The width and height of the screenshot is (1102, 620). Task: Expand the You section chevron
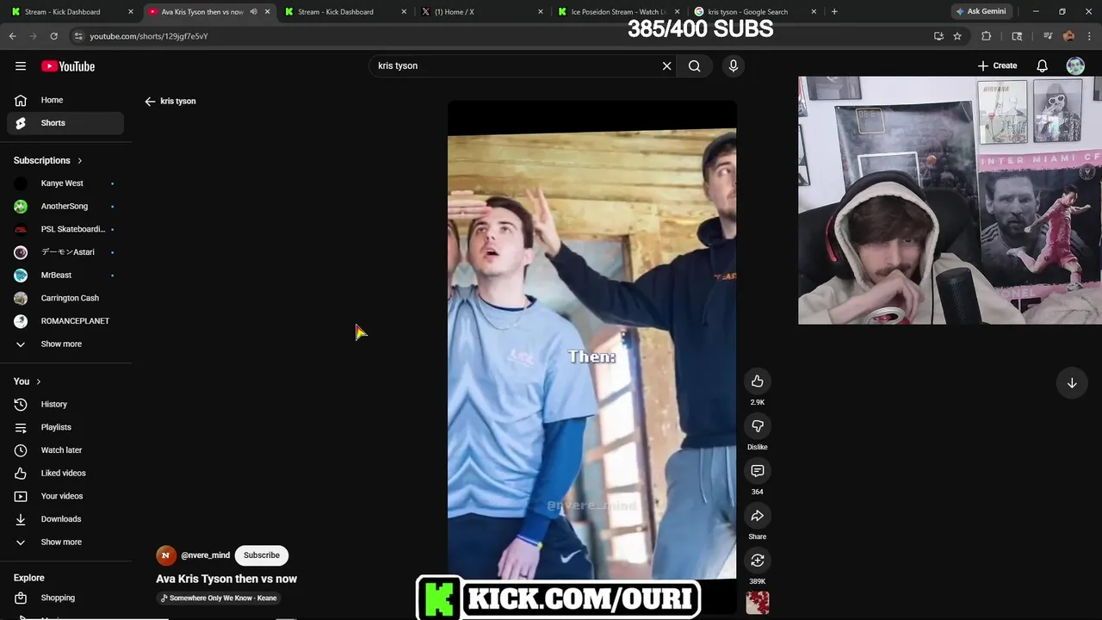[x=38, y=381]
